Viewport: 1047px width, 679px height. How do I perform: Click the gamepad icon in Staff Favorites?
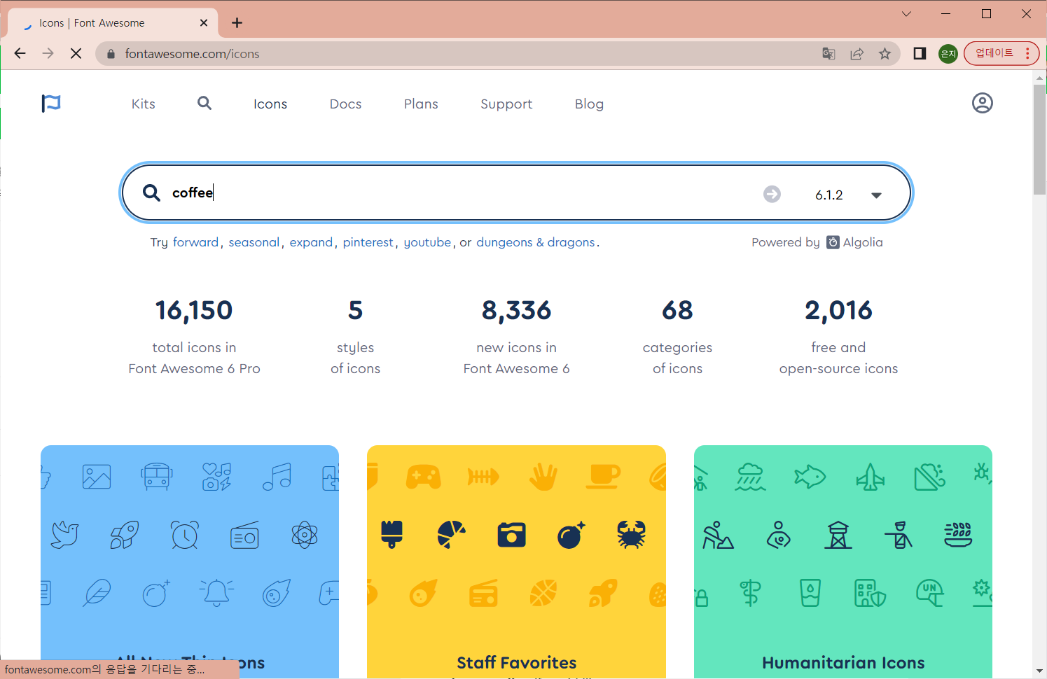423,477
